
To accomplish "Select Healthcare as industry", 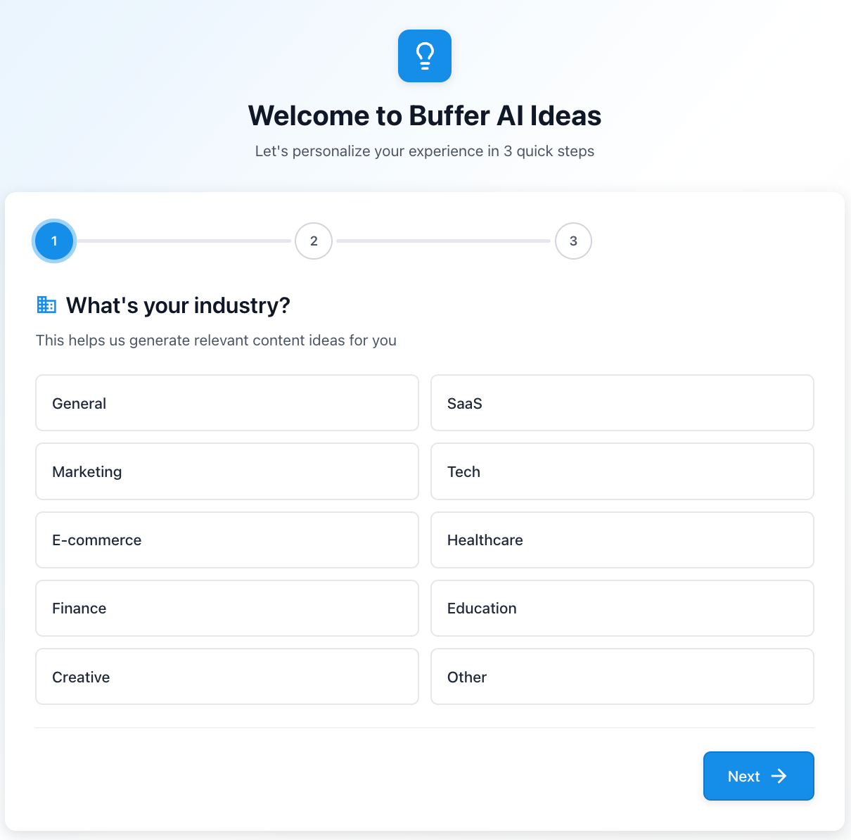I will click(x=622, y=540).
